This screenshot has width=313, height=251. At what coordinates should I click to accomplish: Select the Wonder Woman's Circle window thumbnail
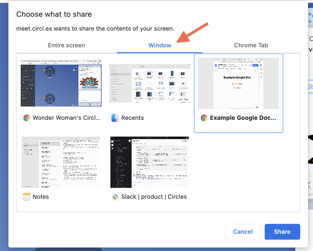(x=61, y=83)
